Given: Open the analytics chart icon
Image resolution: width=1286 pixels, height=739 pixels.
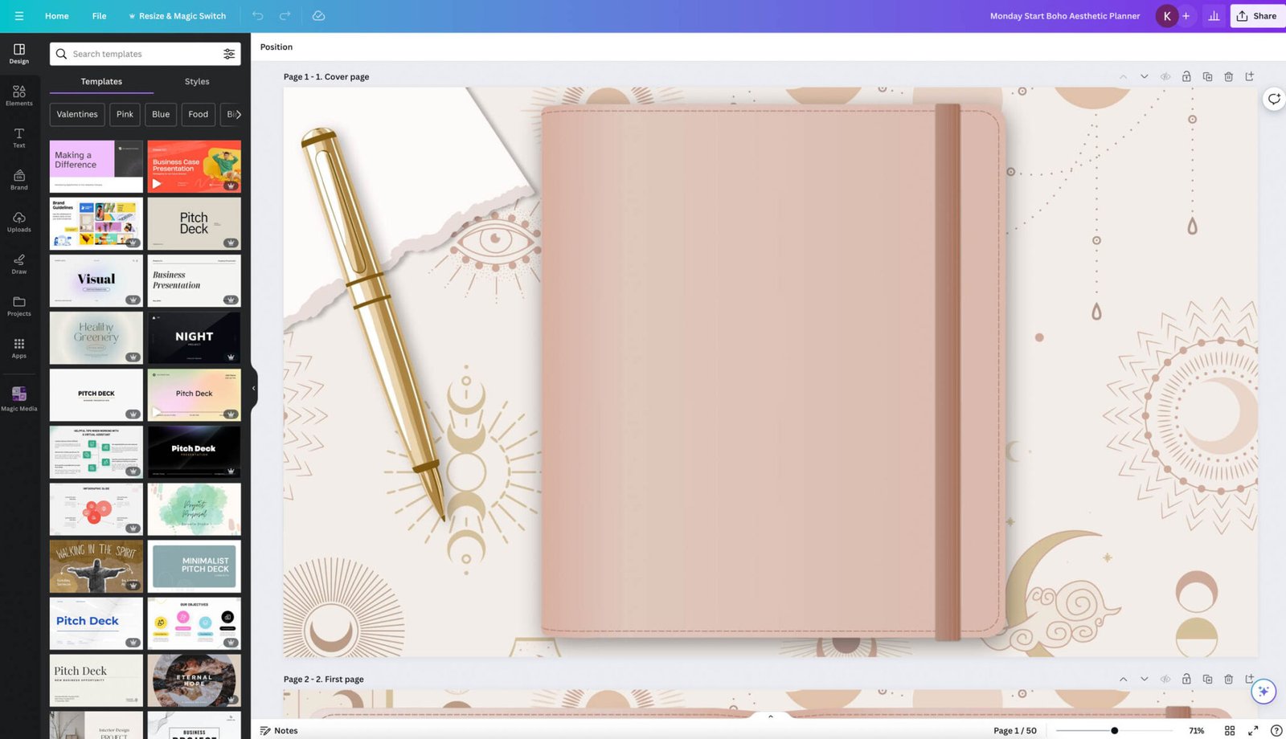Looking at the screenshot, I should pyautogui.click(x=1214, y=16).
